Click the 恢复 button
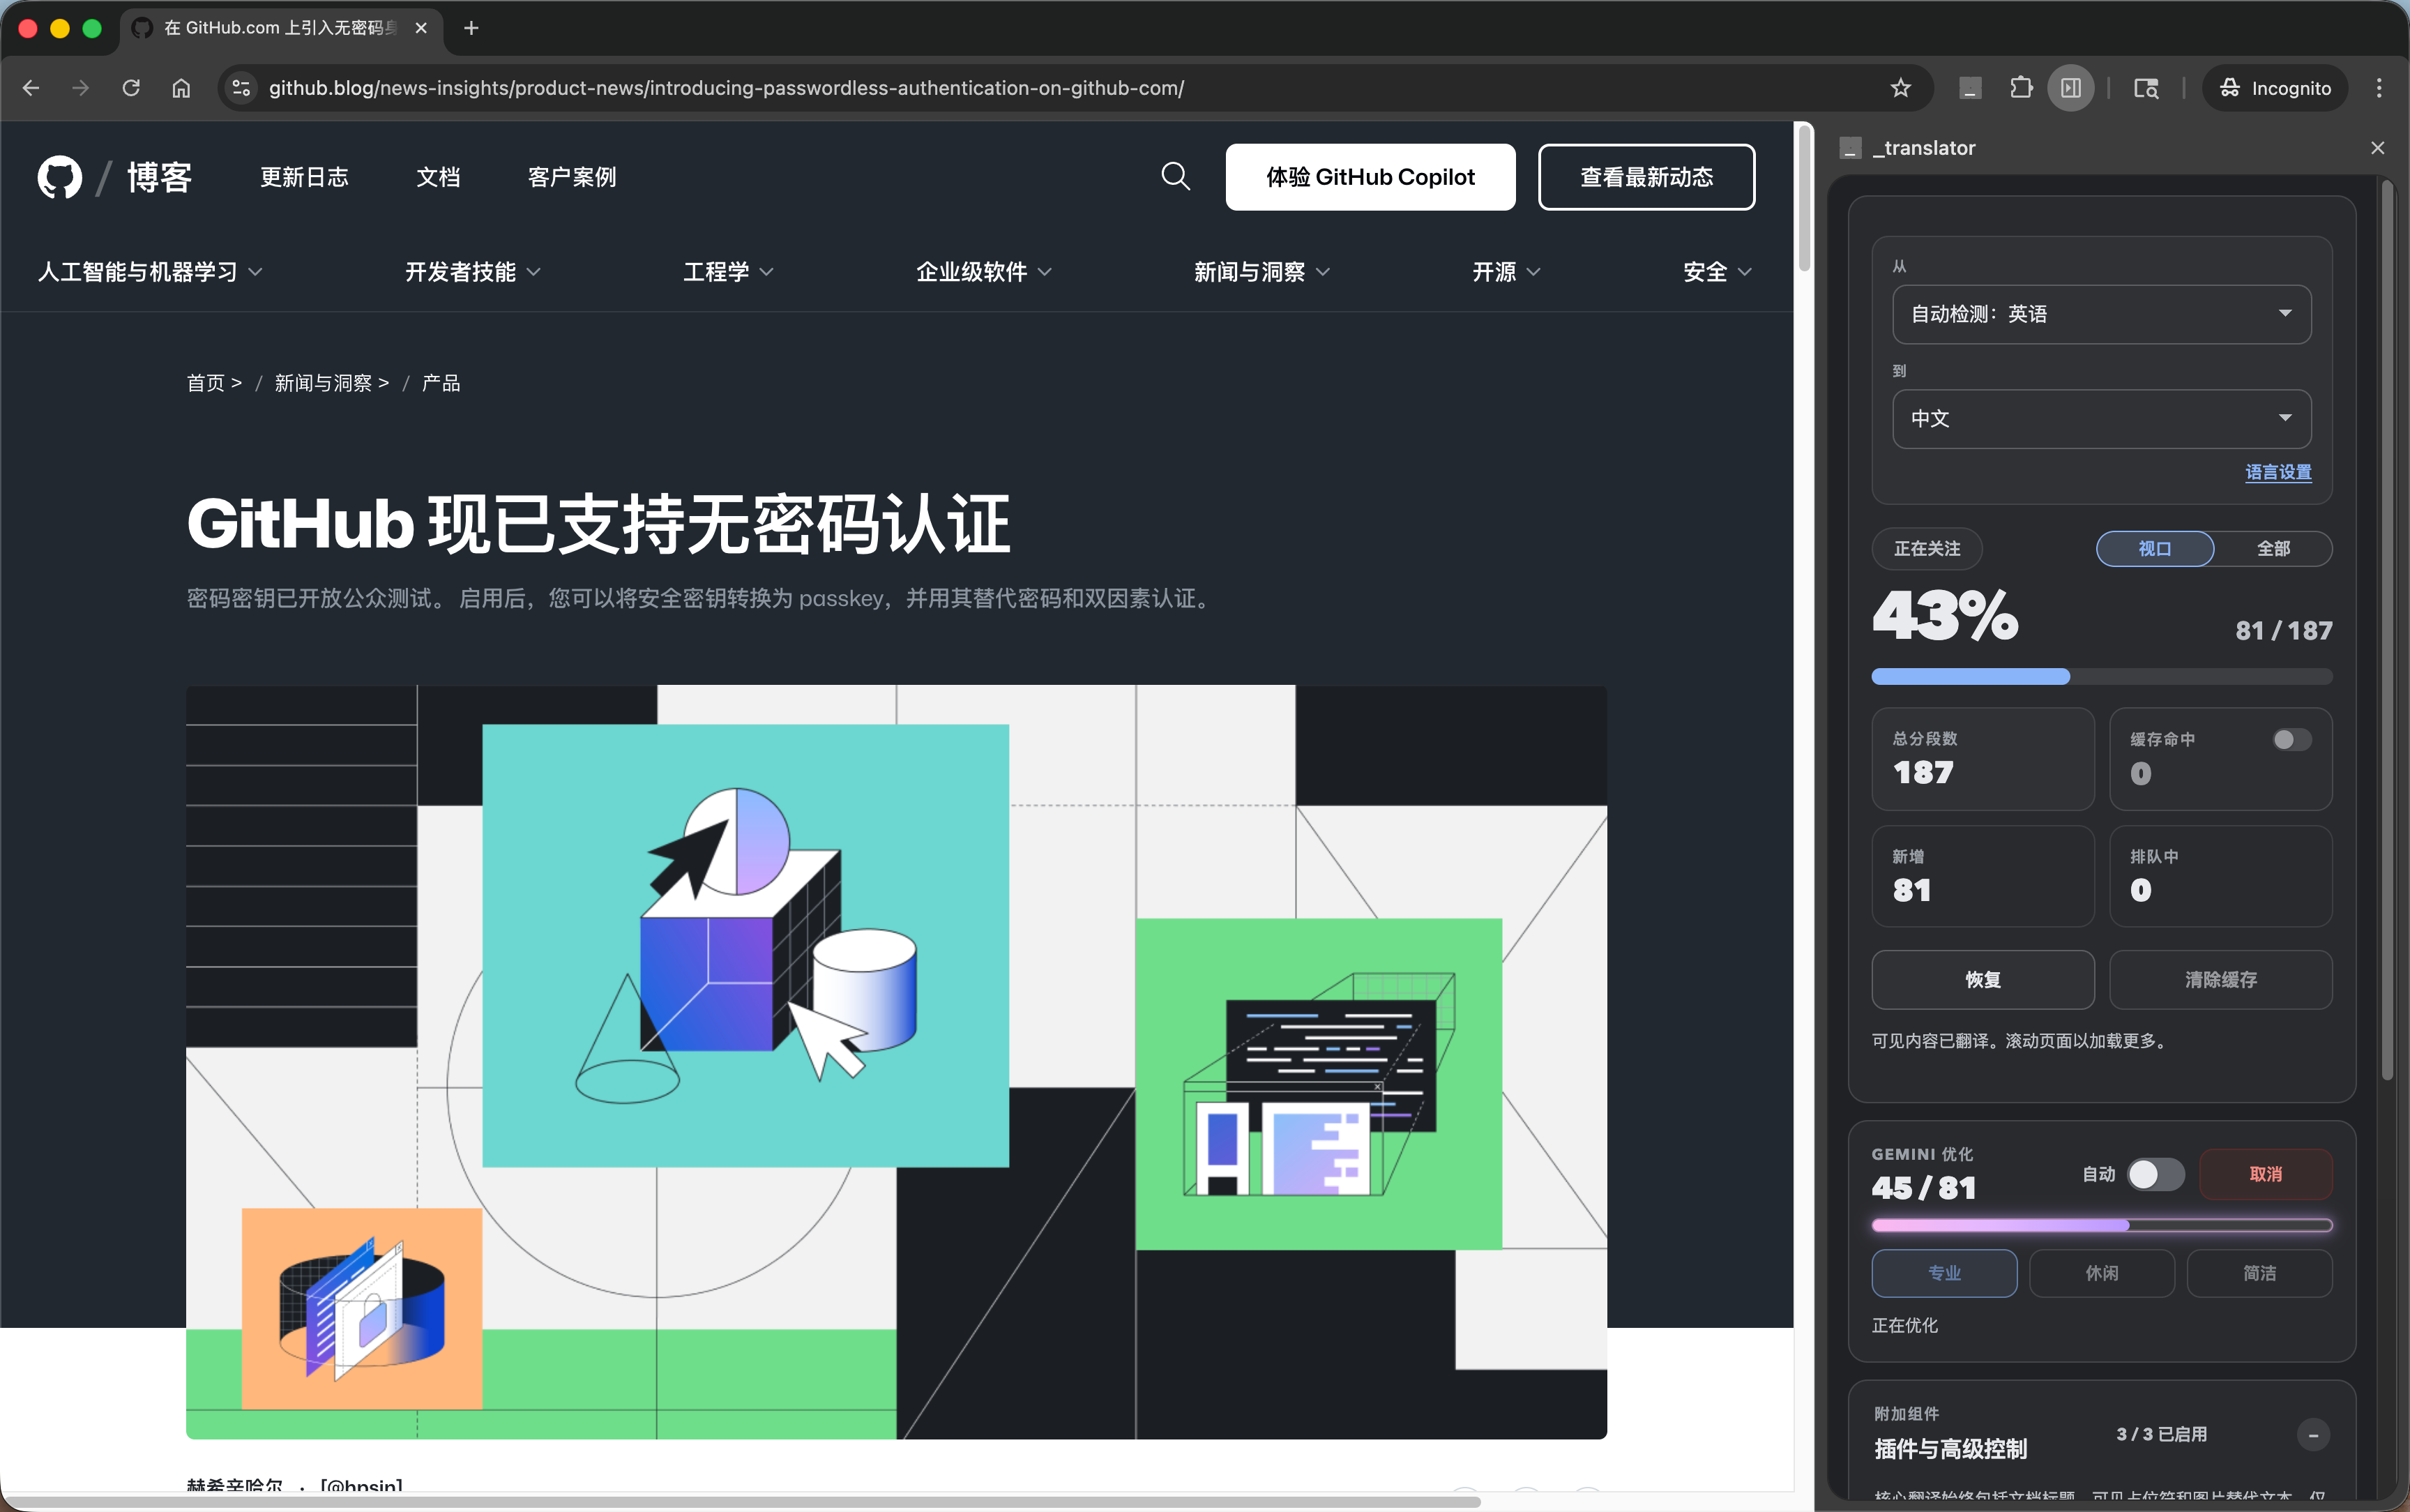This screenshot has height=1512, width=2410. 1982,979
